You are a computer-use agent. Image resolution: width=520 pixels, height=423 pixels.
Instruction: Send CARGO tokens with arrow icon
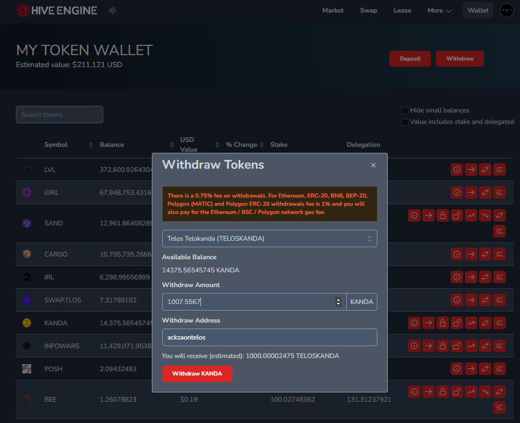coord(471,254)
